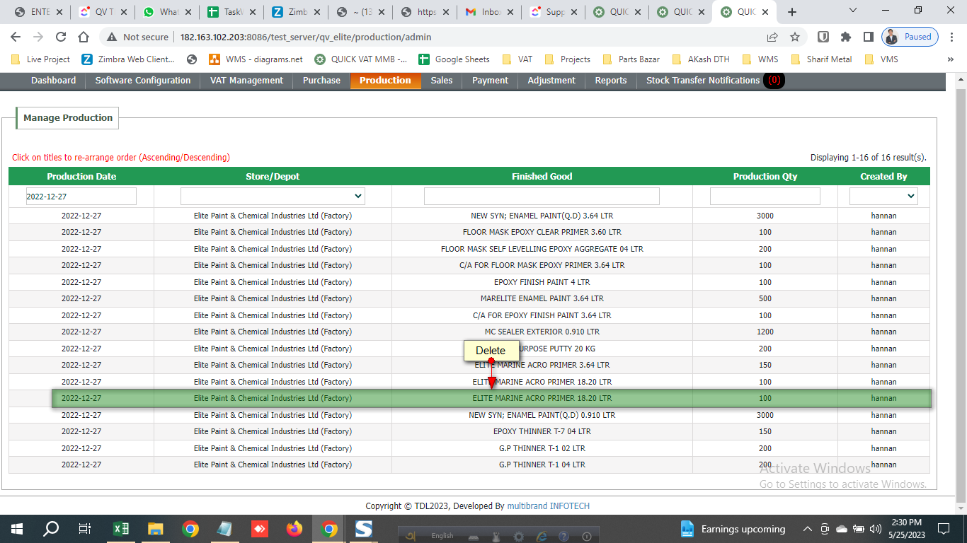The height and width of the screenshot is (543, 967).
Task: Open the Projects bookmark folder
Action: (x=567, y=59)
